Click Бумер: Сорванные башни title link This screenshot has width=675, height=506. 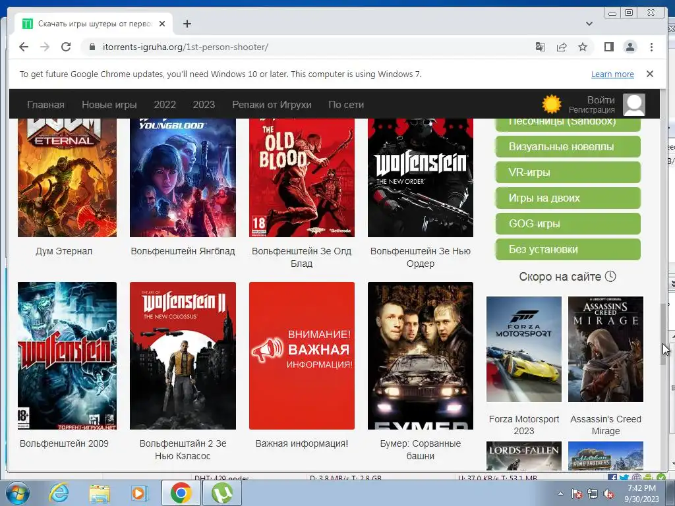tap(421, 449)
